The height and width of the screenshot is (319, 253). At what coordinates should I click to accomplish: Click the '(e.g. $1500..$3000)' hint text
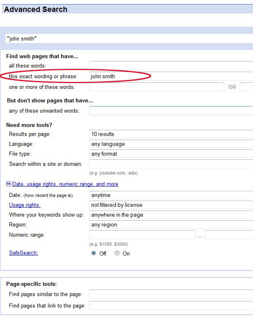click(x=109, y=244)
